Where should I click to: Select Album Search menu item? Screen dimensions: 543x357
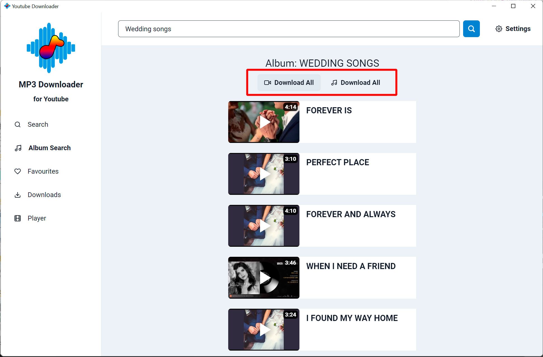[x=49, y=148]
